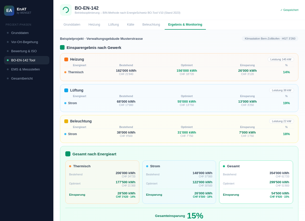Select BO-EN-142 Tool in sidebar
Viewport: 305px width, 221px height.
click(27, 60)
